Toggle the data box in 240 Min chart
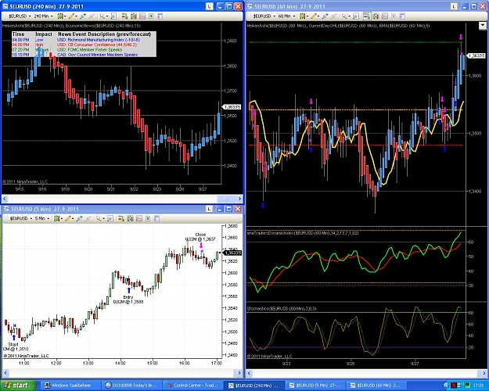The height and width of the screenshot is (391, 489). 113,16
